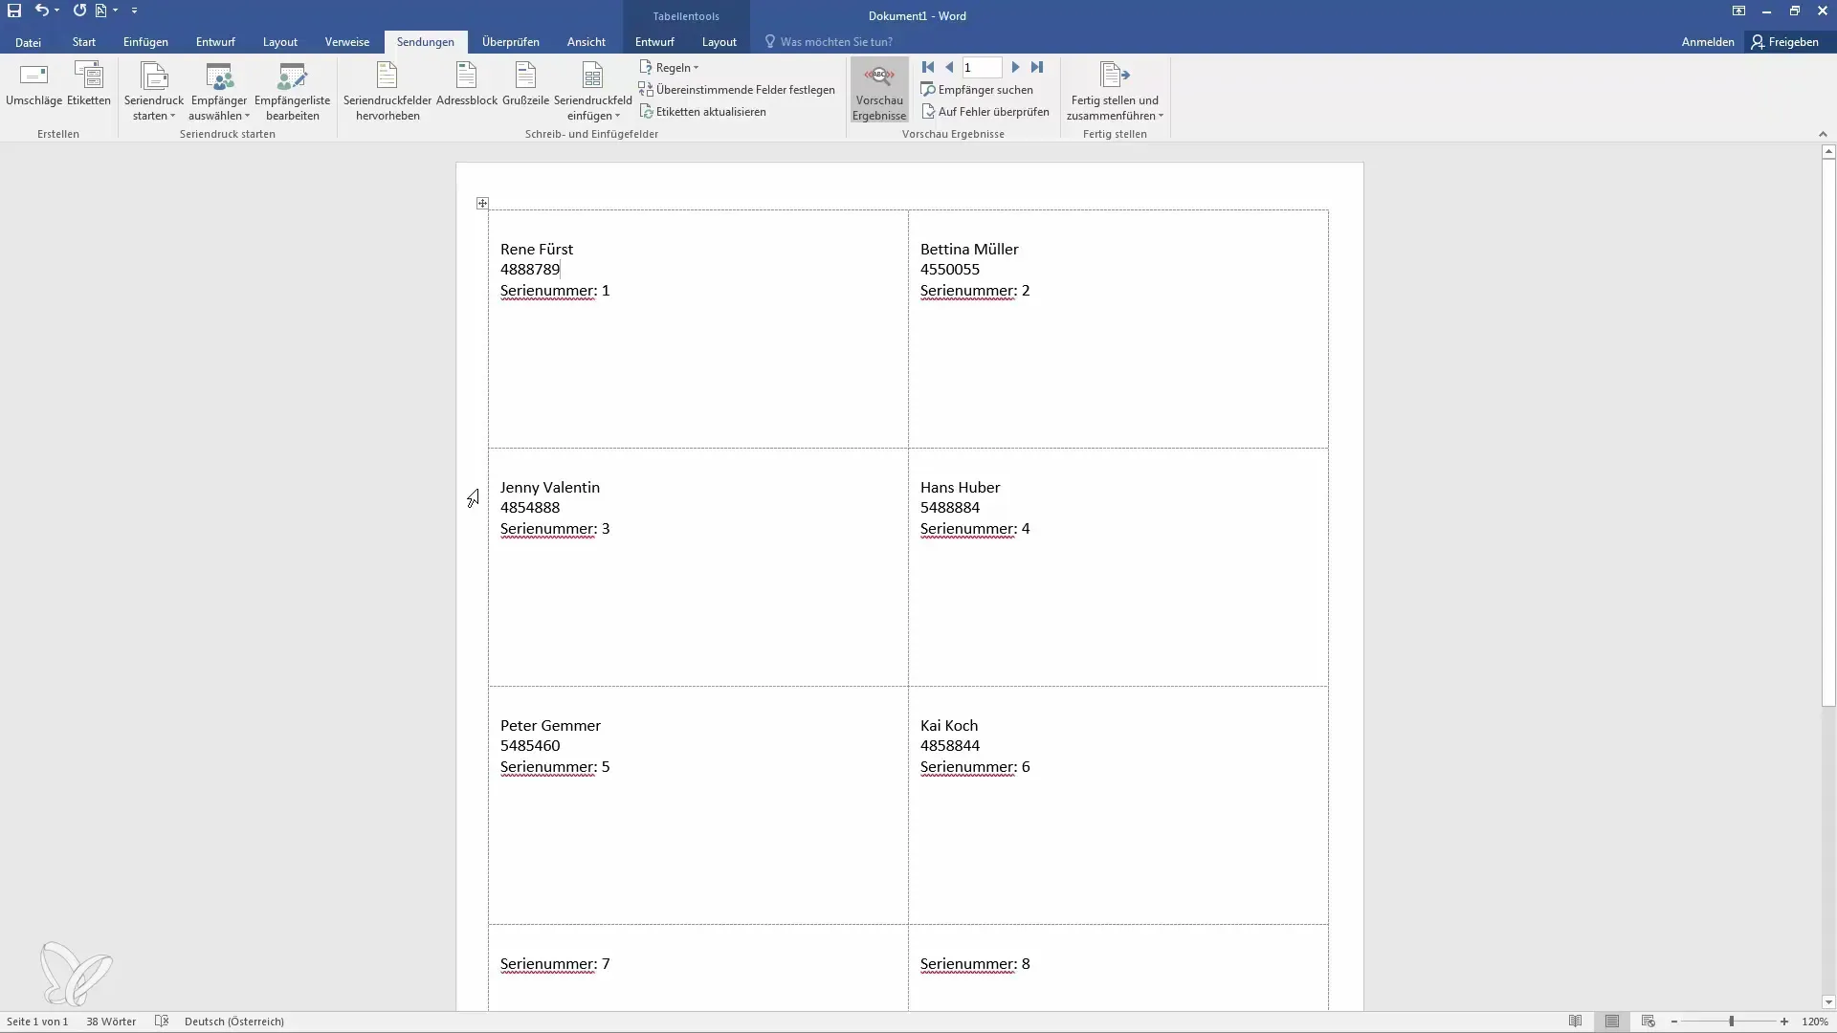This screenshot has height=1033, width=1837.
Task: Open the undo history dropdown arrow
Action: click(x=57, y=11)
